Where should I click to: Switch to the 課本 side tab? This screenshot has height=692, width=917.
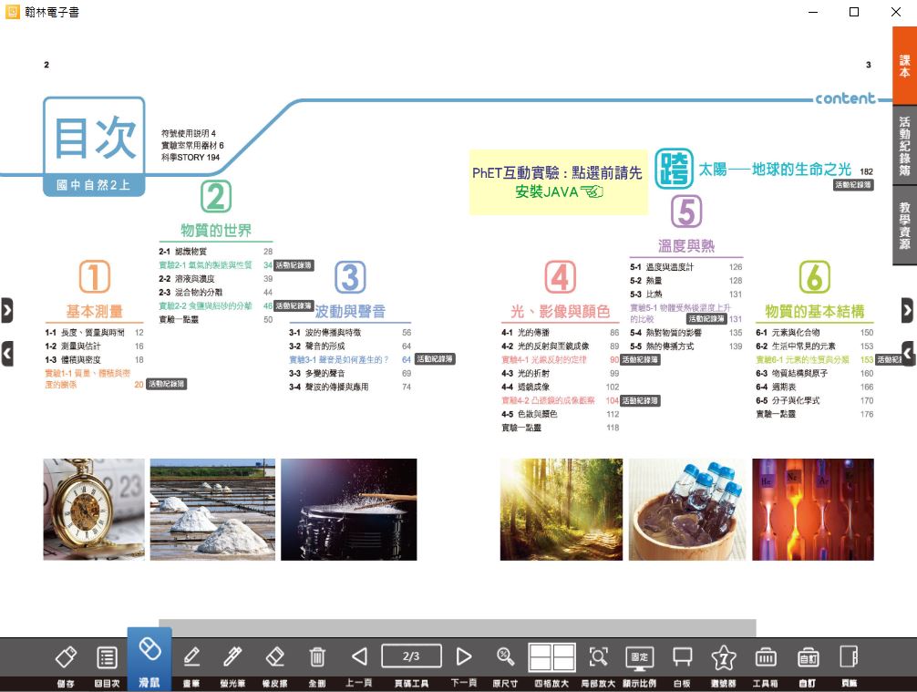(x=904, y=66)
